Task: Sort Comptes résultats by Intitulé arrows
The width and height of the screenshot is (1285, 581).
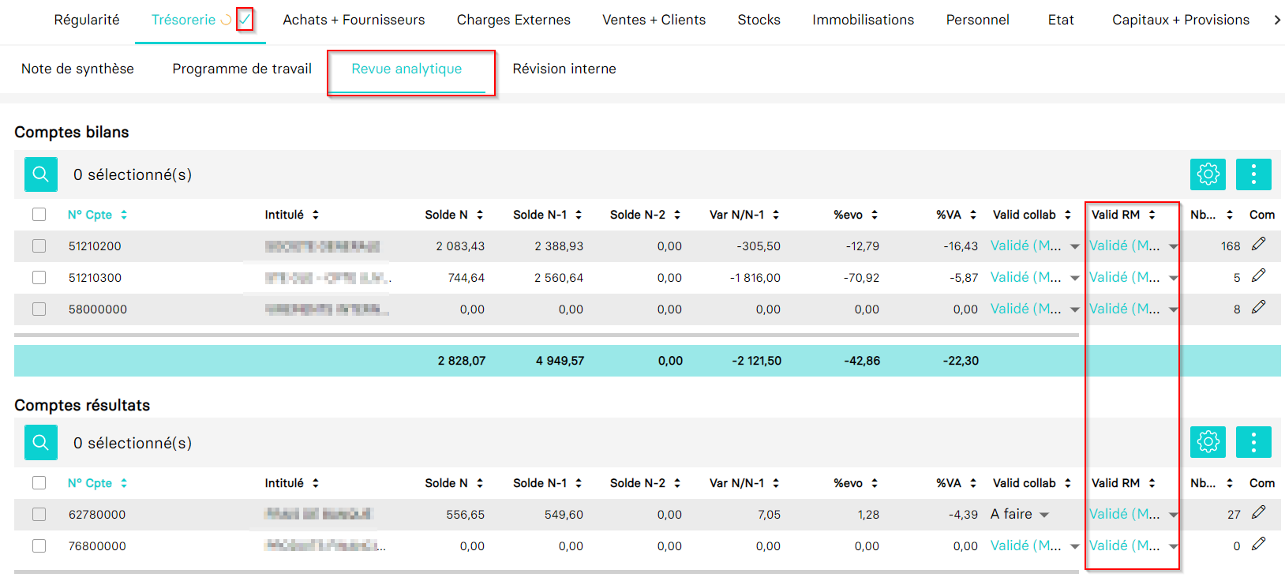Action: 316,483
